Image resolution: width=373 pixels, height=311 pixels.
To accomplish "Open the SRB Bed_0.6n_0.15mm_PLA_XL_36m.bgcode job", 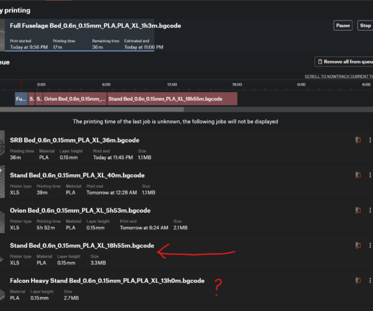I will pos(75,140).
